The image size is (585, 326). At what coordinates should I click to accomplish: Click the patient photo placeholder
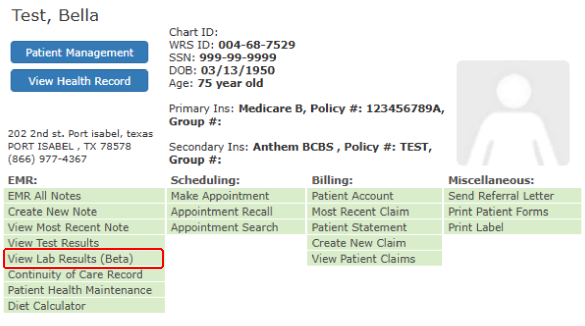click(512, 113)
